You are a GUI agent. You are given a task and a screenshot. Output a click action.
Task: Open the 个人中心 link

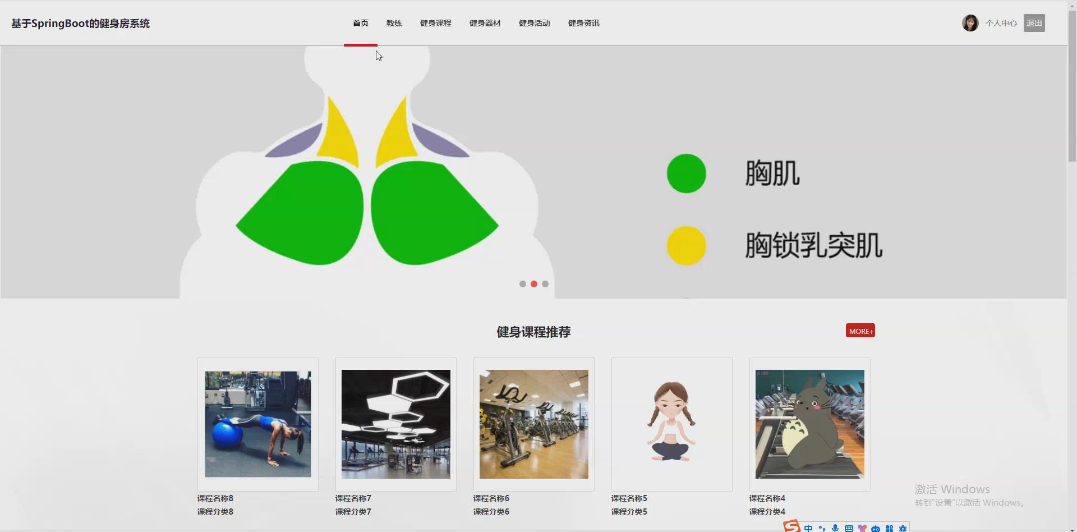click(1001, 23)
